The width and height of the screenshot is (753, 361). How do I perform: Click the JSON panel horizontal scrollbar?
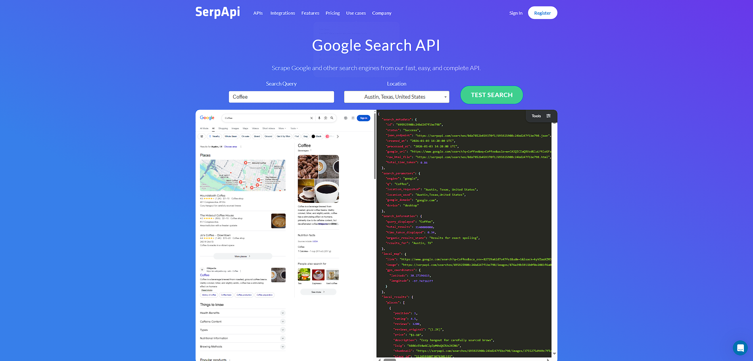(x=390, y=360)
